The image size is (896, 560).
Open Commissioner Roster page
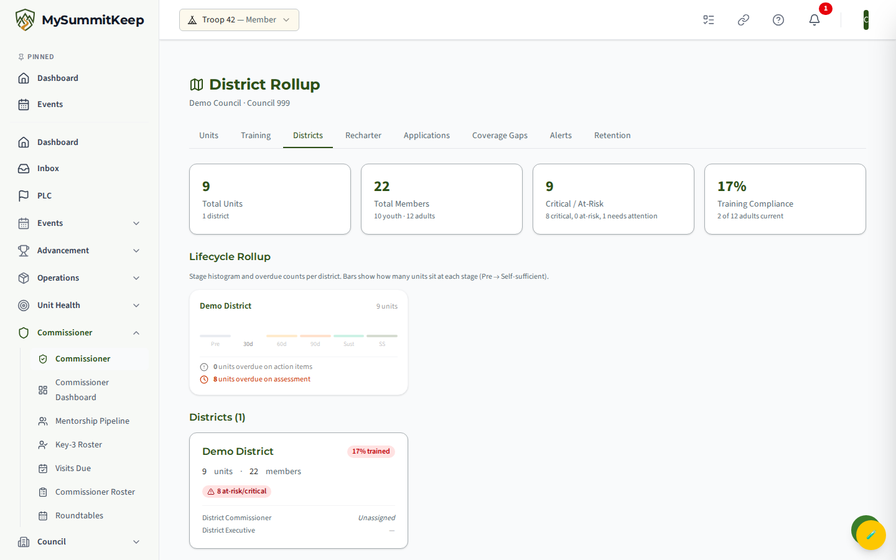tap(90, 492)
